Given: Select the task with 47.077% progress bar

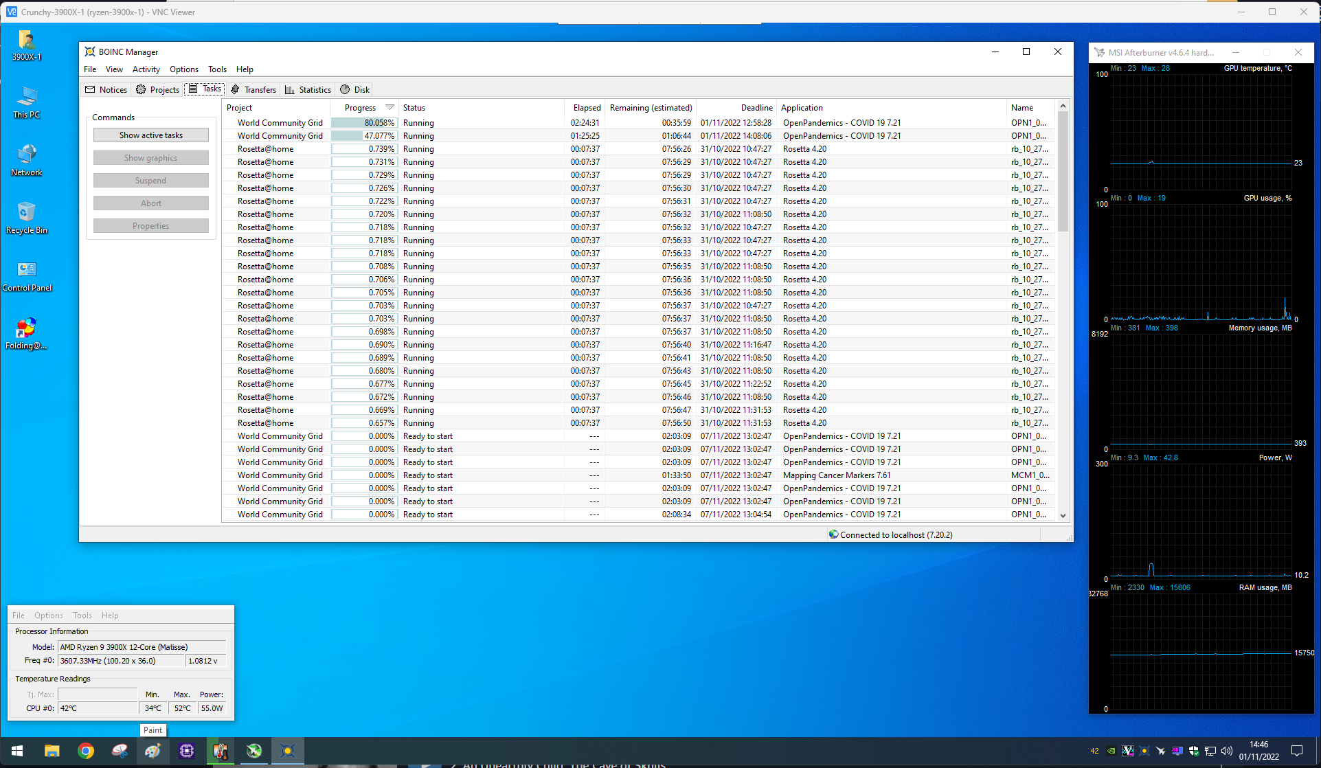Looking at the screenshot, I should click(x=638, y=136).
